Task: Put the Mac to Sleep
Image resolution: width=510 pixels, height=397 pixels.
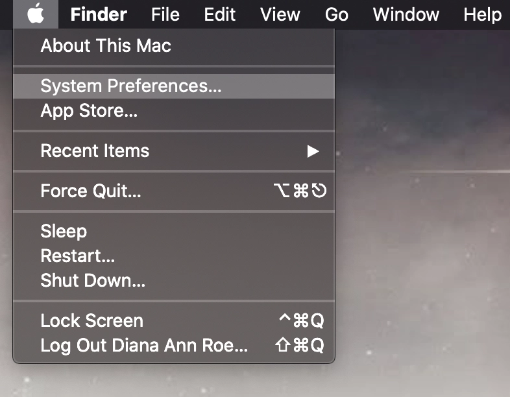Action: click(174, 232)
